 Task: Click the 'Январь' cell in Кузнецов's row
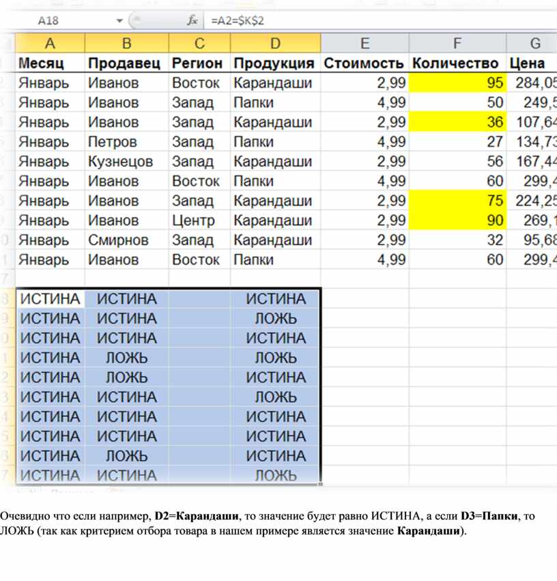50,161
